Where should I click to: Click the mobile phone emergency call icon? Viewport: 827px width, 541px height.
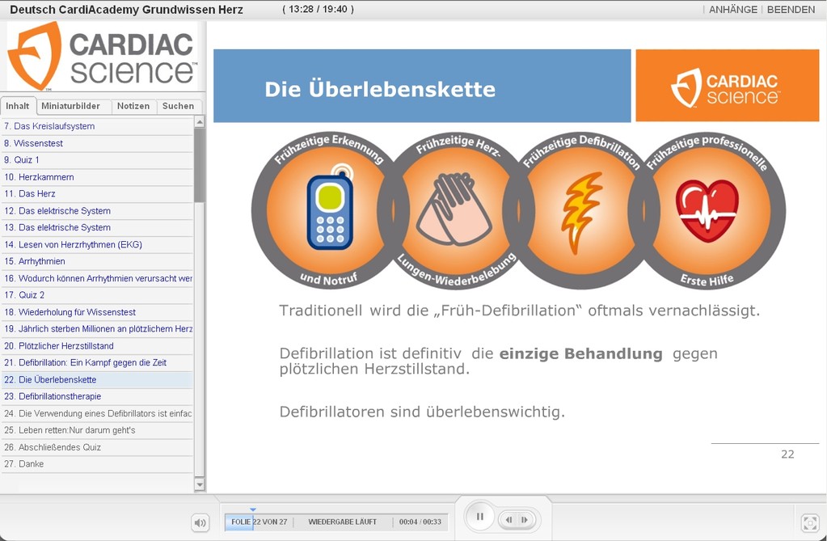pyautogui.click(x=330, y=207)
